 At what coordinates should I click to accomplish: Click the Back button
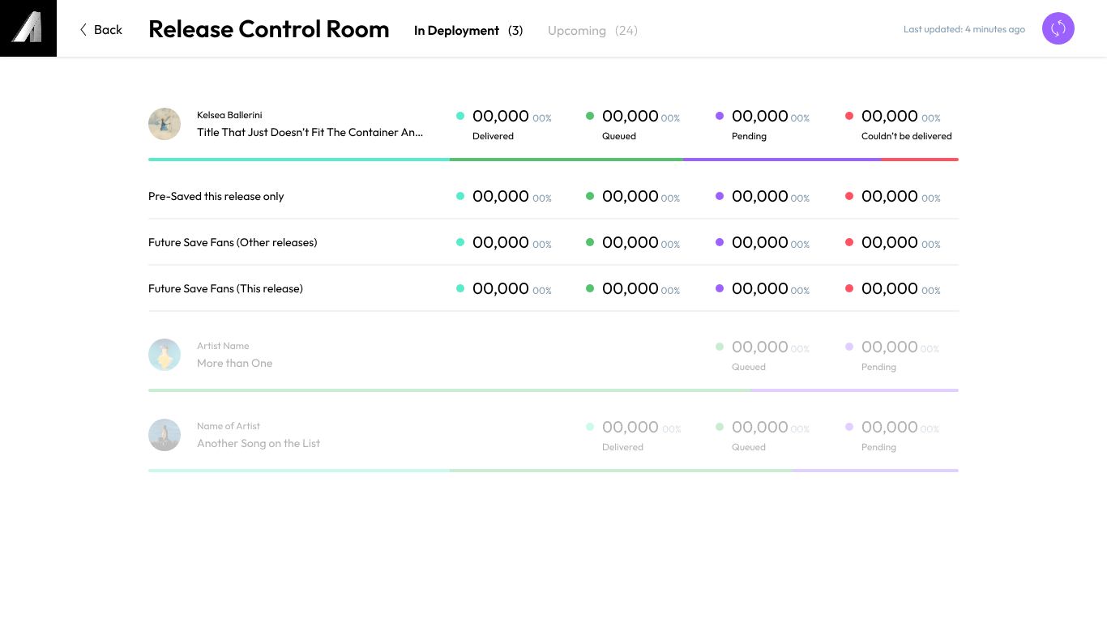click(100, 29)
